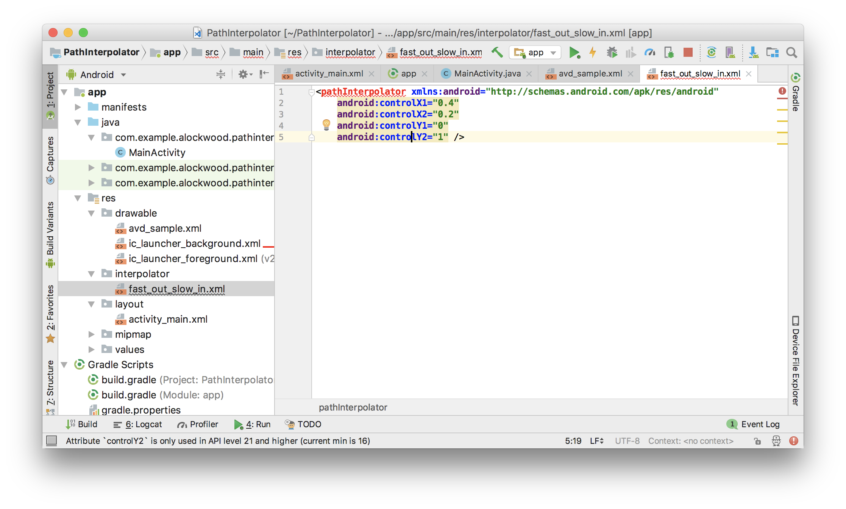846x509 pixels.
Task: Click the Search Everywhere magnifier icon
Action: pyautogui.click(x=791, y=52)
